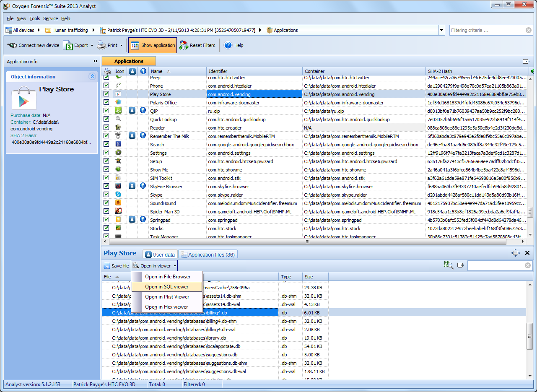The height and width of the screenshot is (392, 537).
Task: Click the Save file disk icon
Action: tap(106, 266)
